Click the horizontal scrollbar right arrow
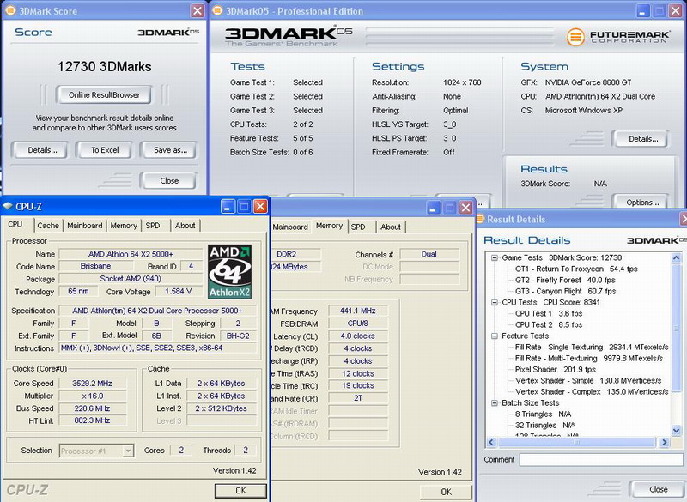687x502 pixels. [x=665, y=443]
